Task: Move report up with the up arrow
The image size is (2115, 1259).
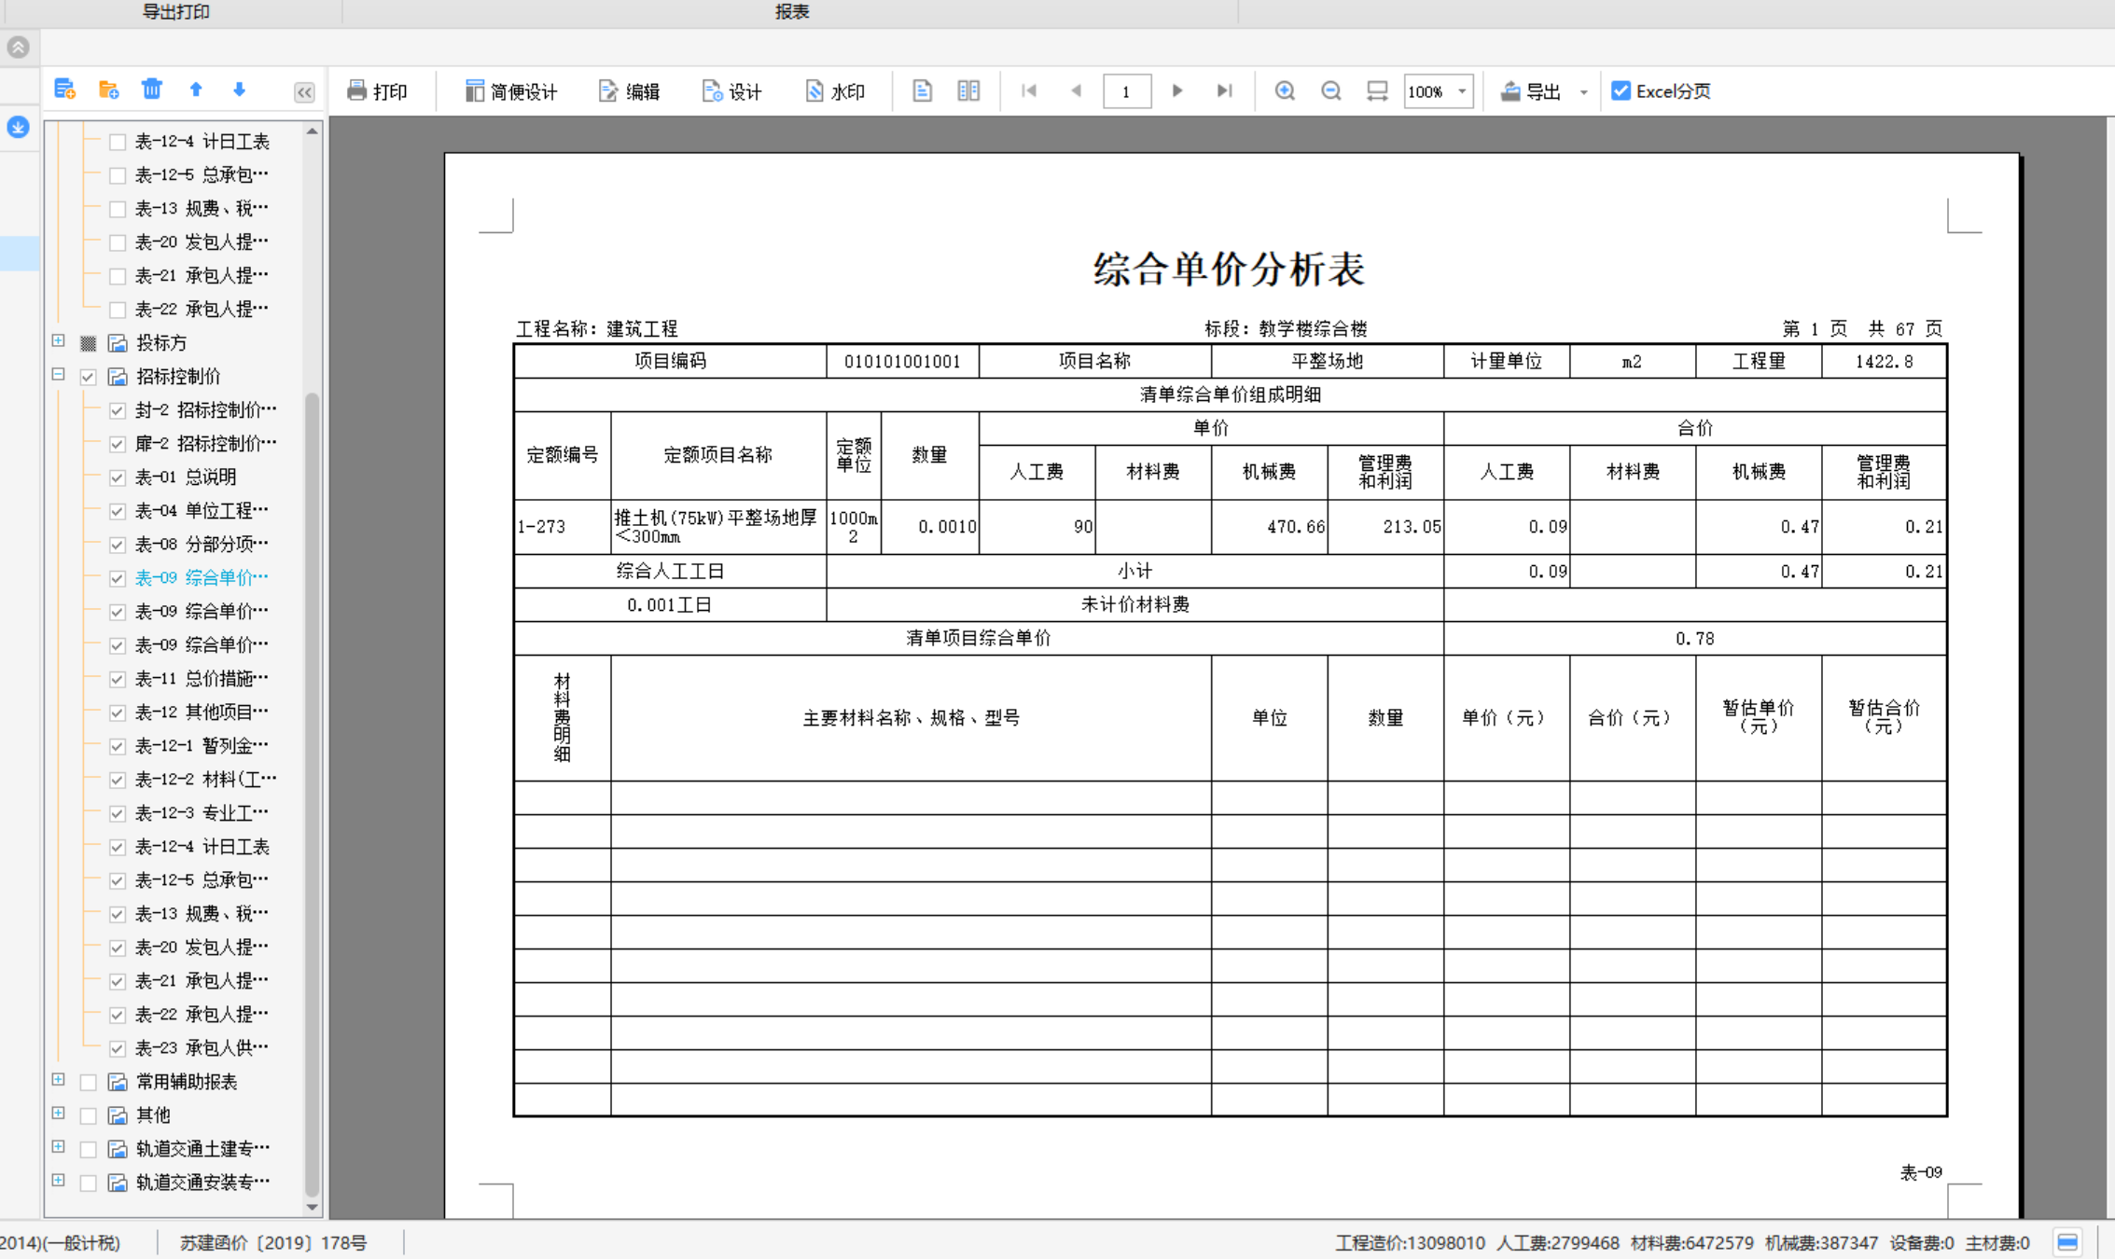Action: coord(196,90)
